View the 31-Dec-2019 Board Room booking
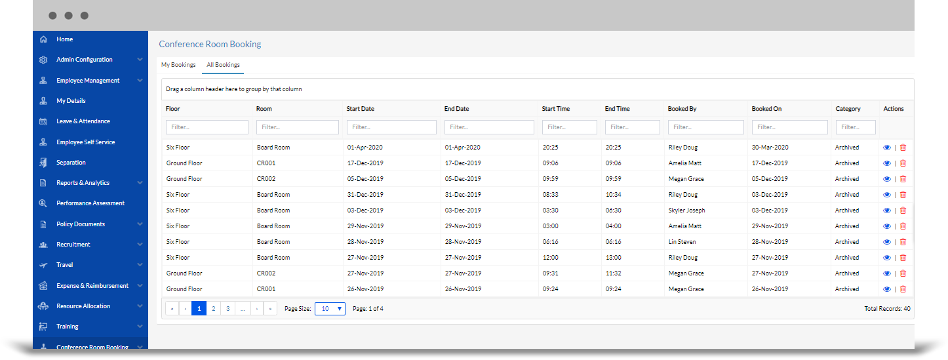 (x=887, y=195)
